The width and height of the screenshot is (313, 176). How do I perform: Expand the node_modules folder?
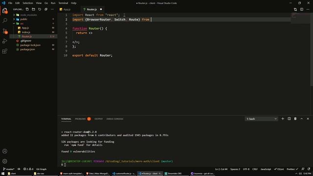pos(14,15)
